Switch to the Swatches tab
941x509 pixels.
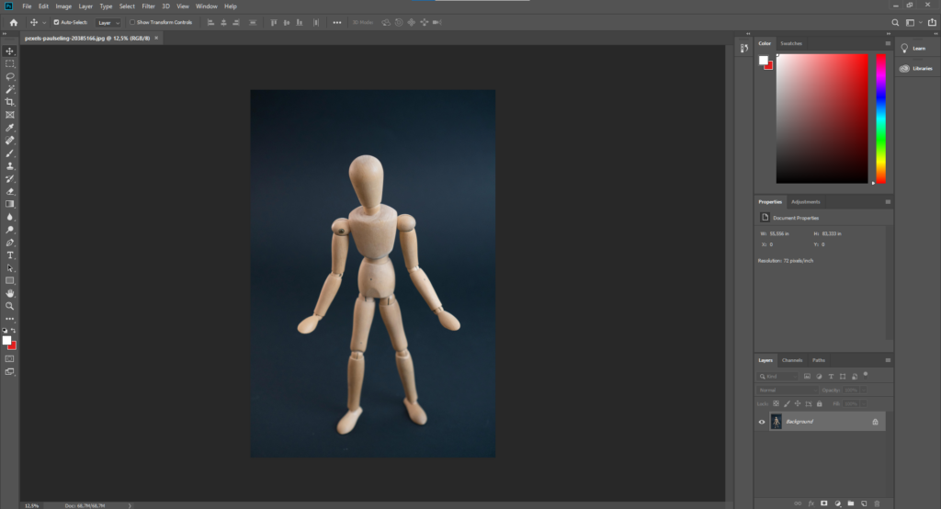[x=791, y=43]
